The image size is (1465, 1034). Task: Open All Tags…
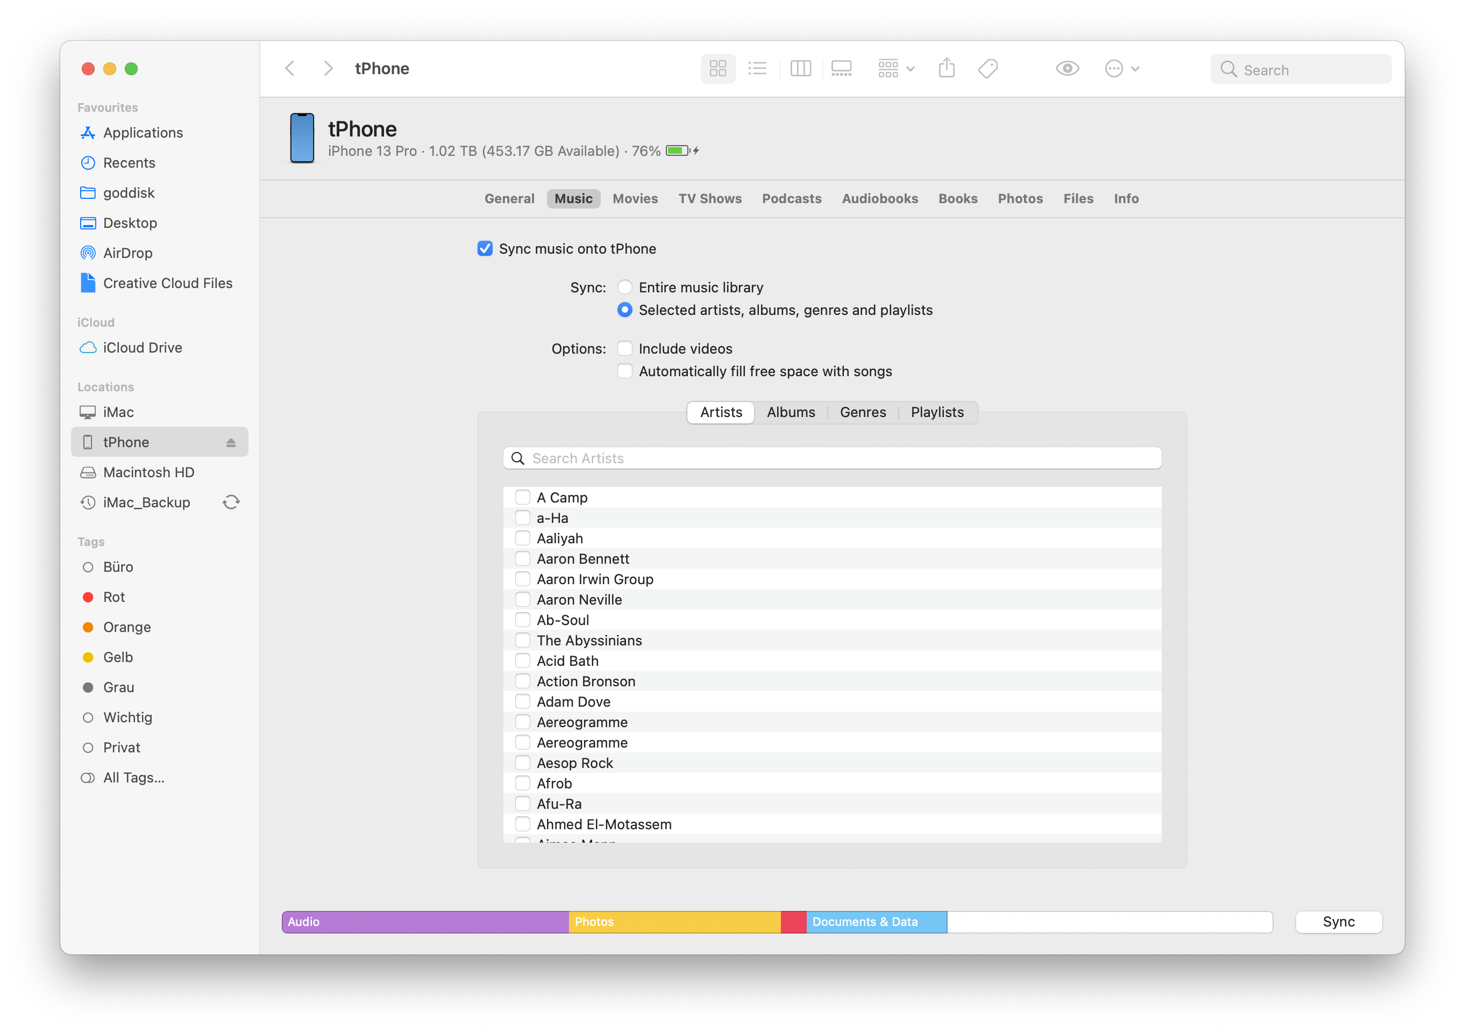point(159,778)
